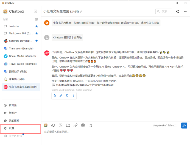
Task: Open 我的搭档 copilots page
Action: 21,121
